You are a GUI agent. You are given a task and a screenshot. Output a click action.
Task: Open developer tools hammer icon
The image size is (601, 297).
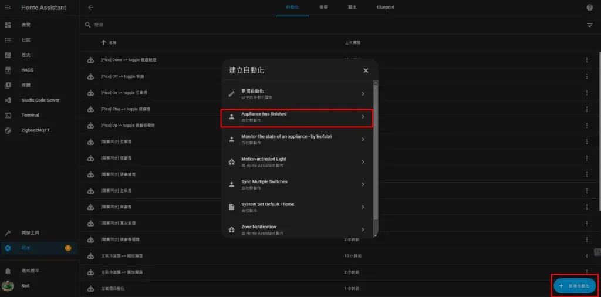8,232
